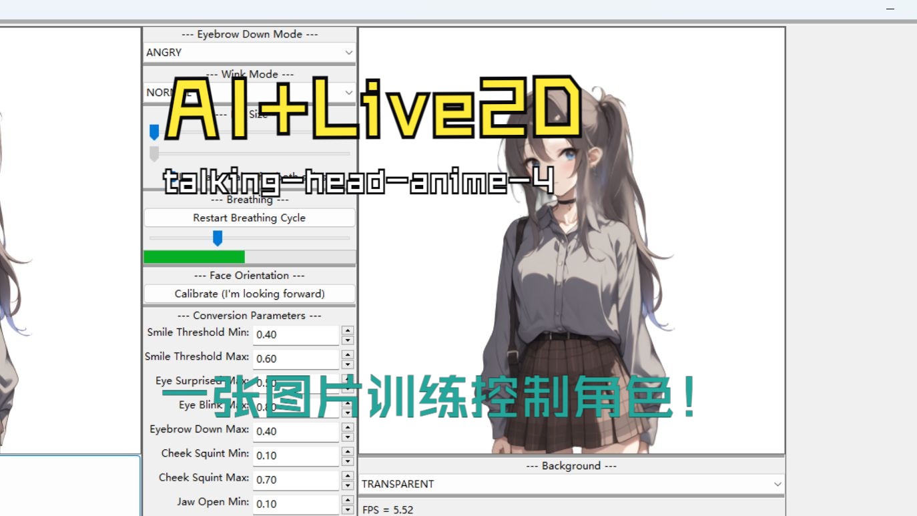This screenshot has height=516, width=917.
Task: Click the Smile Threshold Min label
Action: (x=198, y=332)
